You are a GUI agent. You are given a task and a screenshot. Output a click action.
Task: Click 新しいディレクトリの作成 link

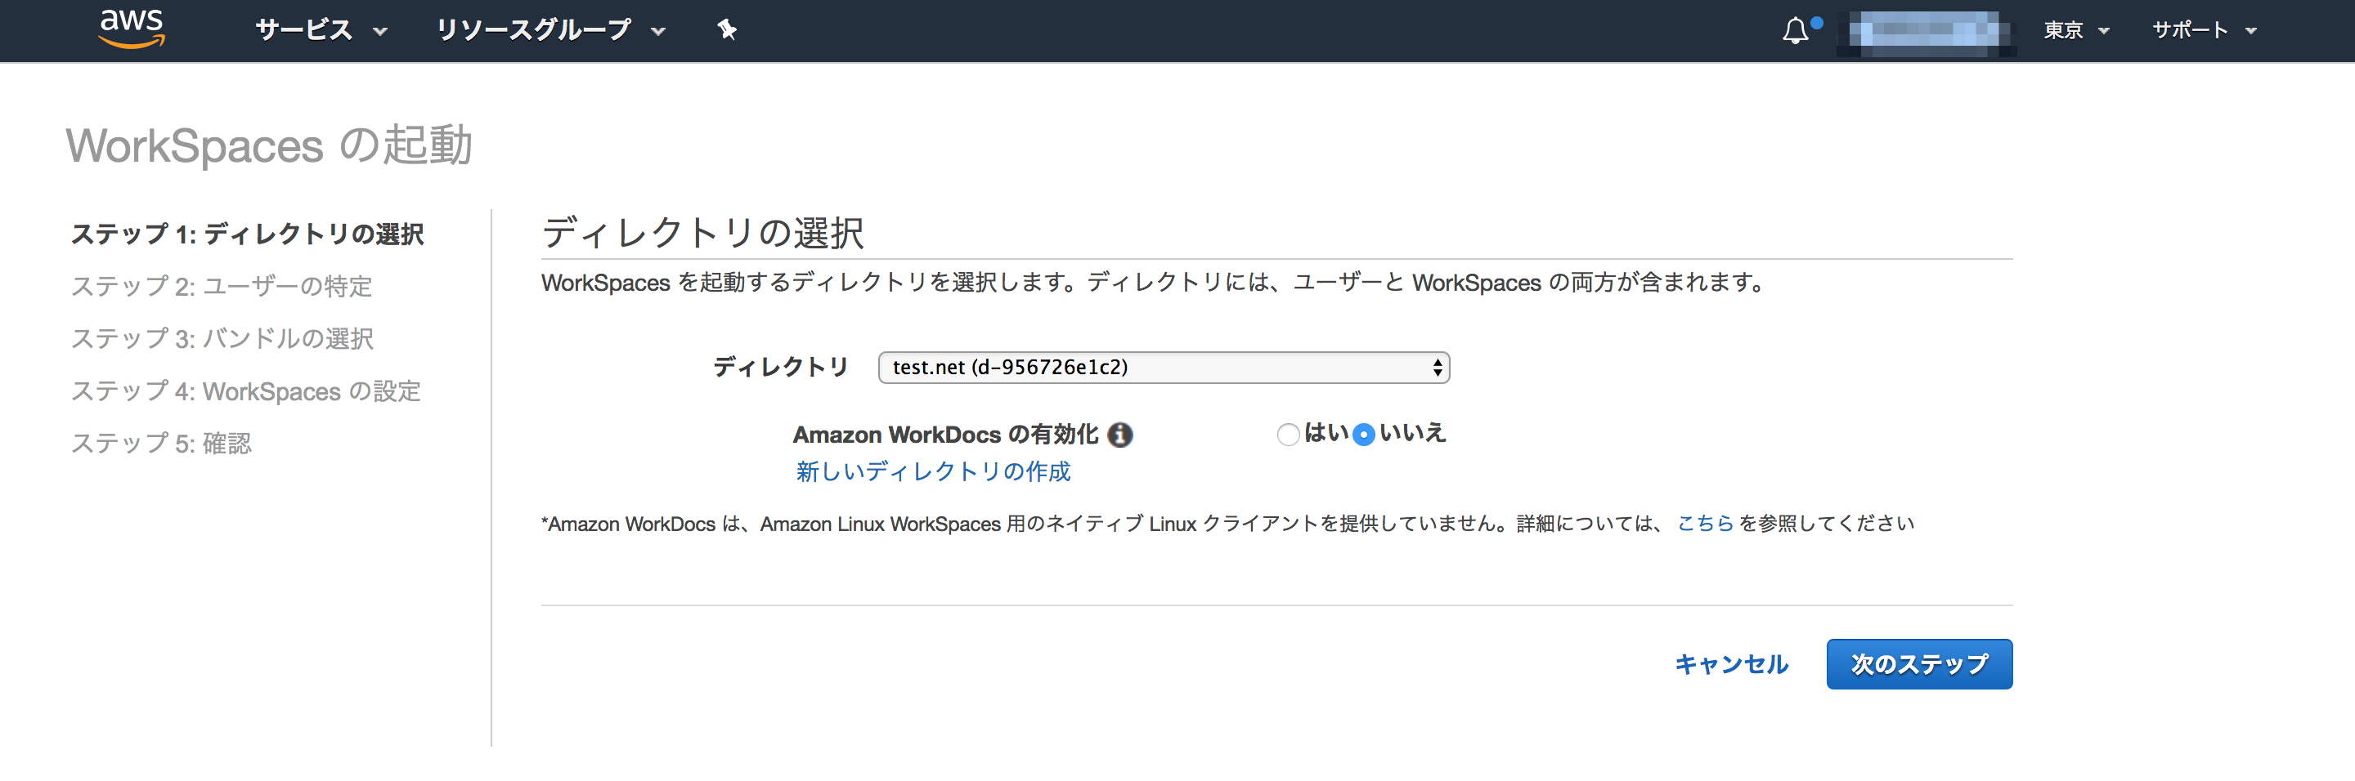(933, 471)
